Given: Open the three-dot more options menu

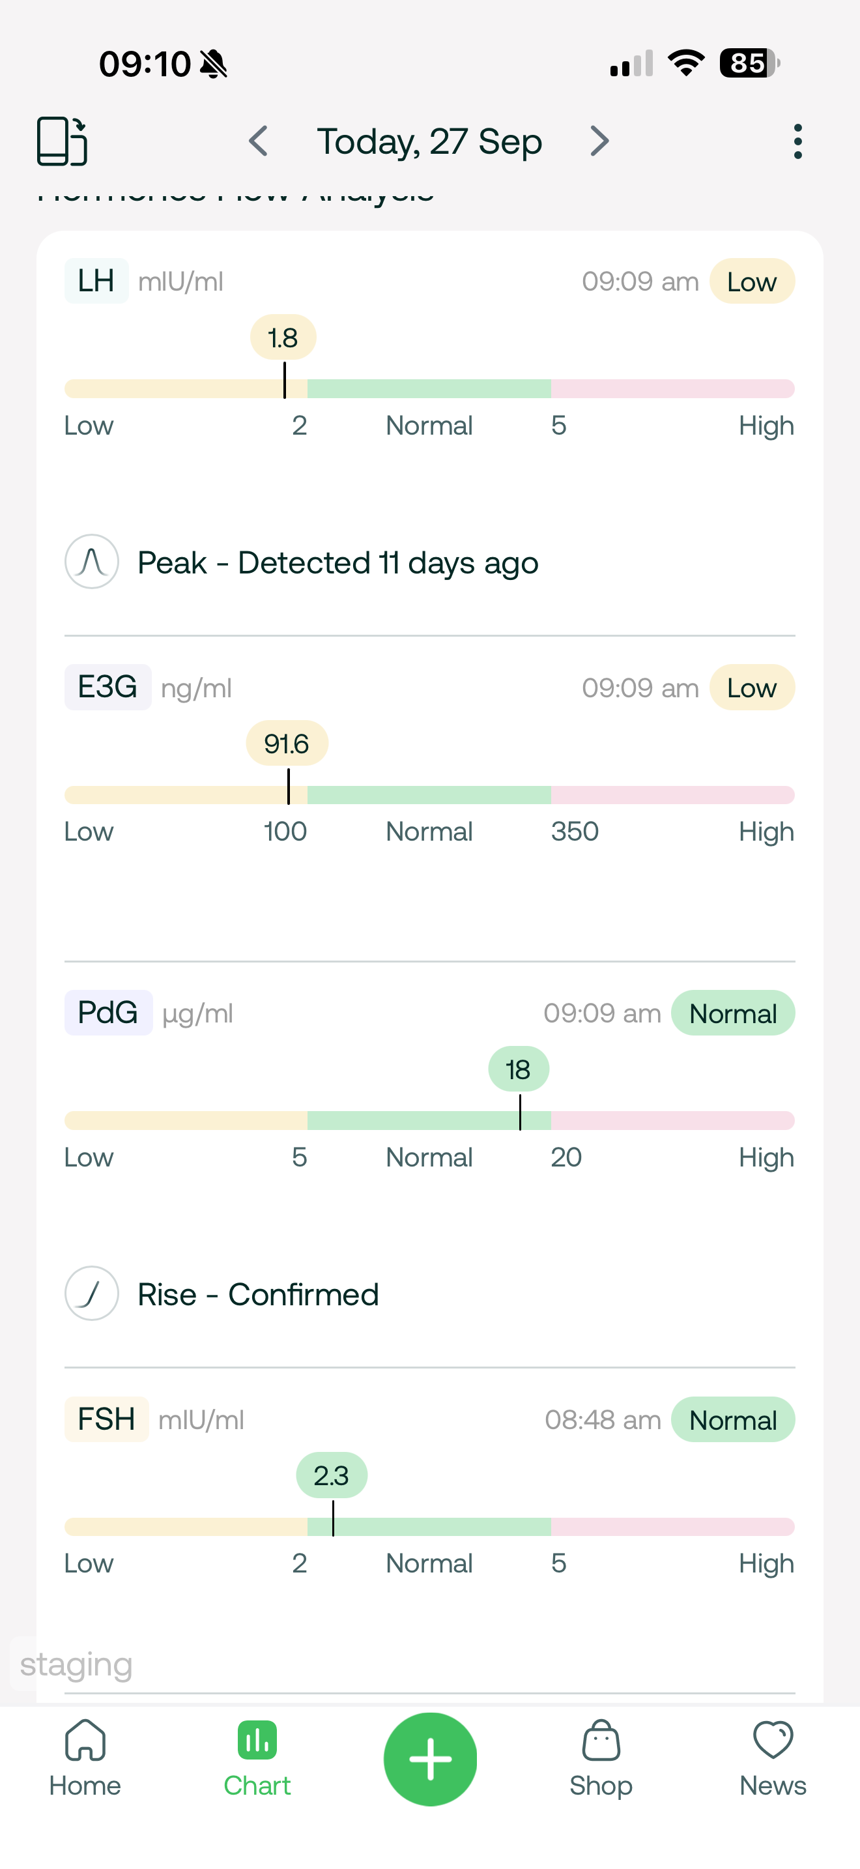Looking at the screenshot, I should pyautogui.click(x=797, y=141).
